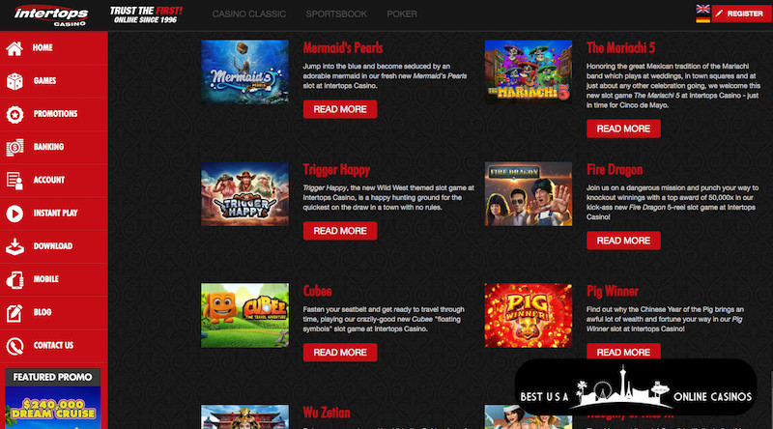Open the Mobile phone icon
Viewport: 773px width, 429px height.
(x=14, y=279)
